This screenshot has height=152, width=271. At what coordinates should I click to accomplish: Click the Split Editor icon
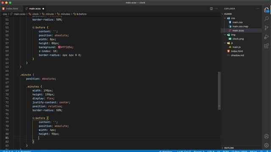211,8
